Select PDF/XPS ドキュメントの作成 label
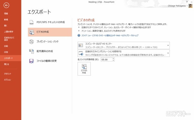 pyautogui.click(x=51, y=22)
